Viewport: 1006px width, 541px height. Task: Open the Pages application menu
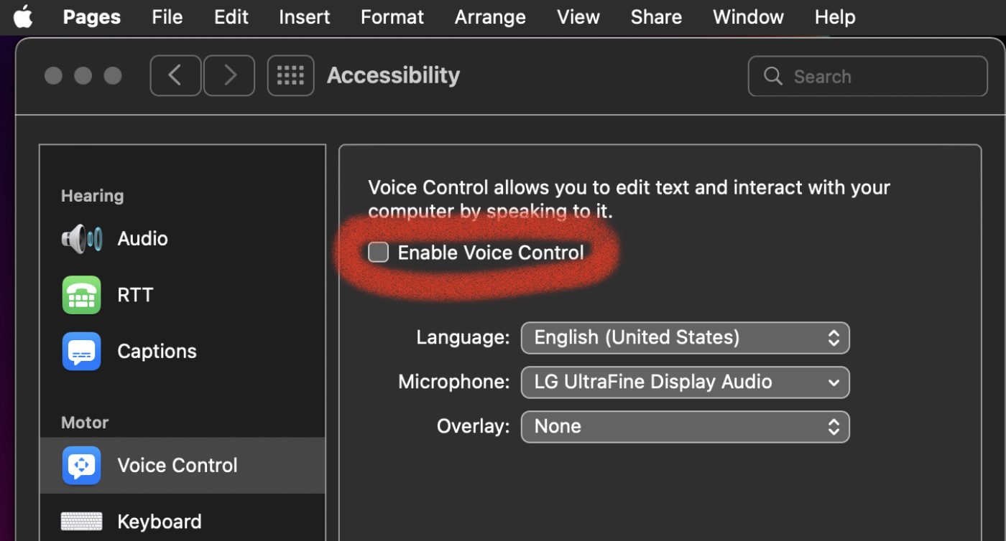pos(91,17)
